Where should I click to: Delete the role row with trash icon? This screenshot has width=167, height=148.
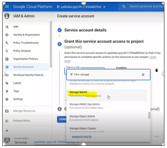[156, 70]
